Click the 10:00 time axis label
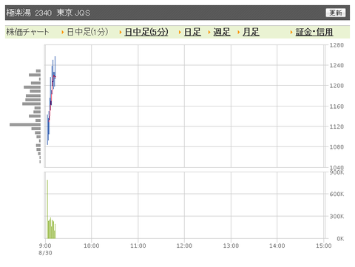Viewport: 355px width, 267px height. coord(92,246)
